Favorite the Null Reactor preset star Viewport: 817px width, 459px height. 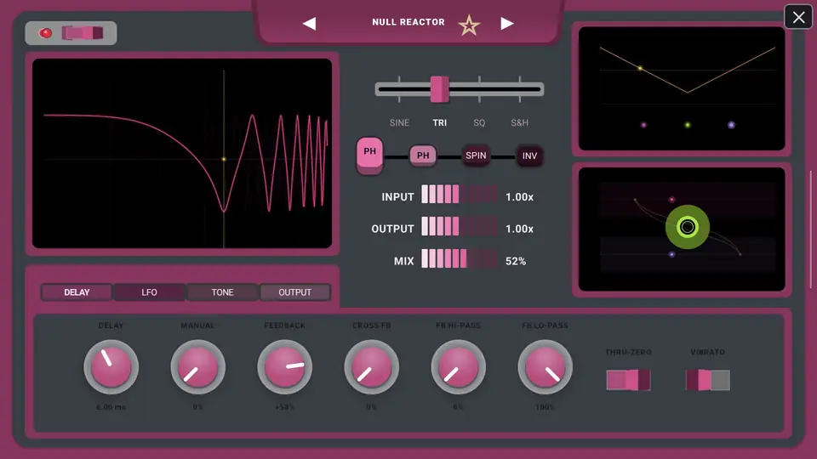(x=469, y=25)
